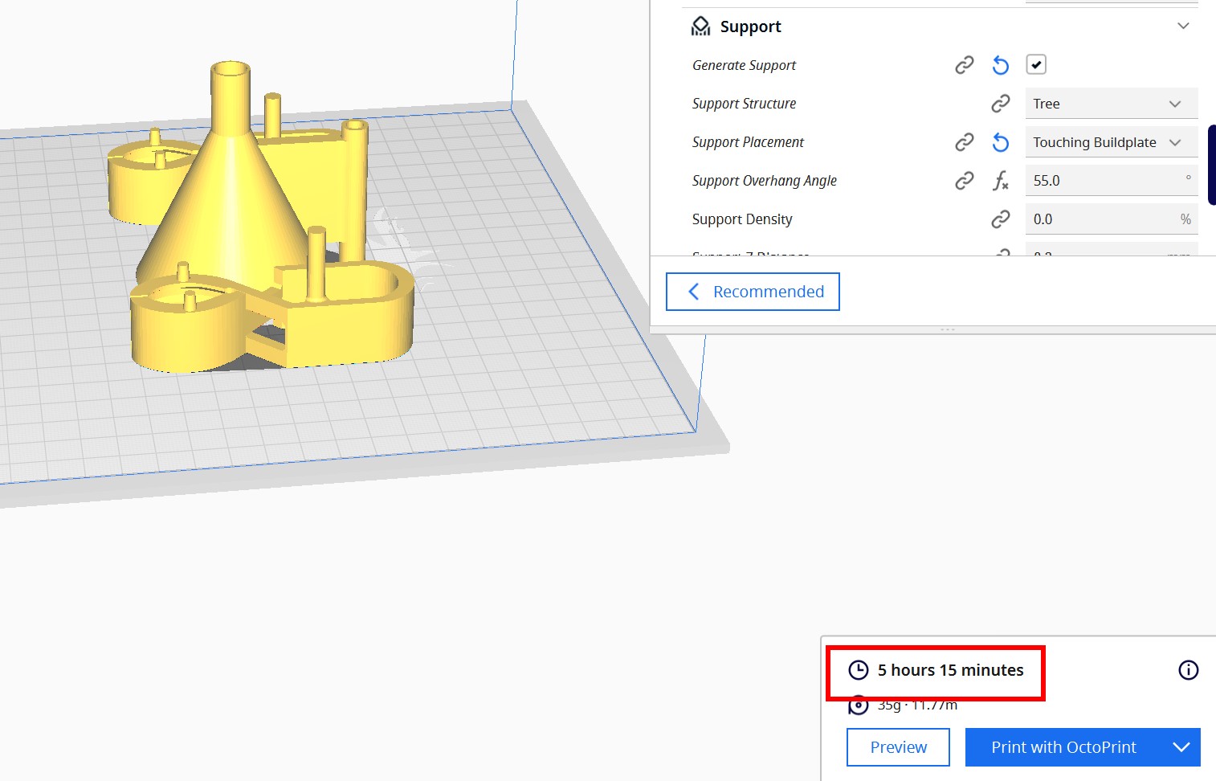Image resolution: width=1216 pixels, height=781 pixels.
Task: Click link icon beside Support Density
Action: [1000, 219]
